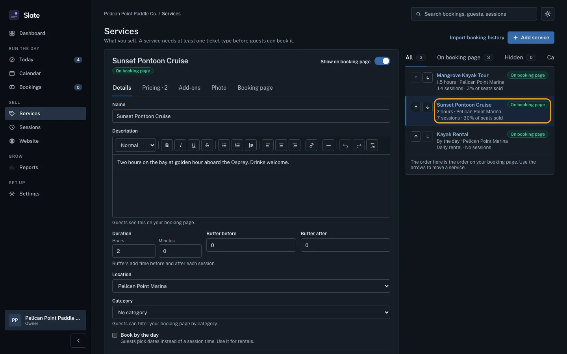Screen dimensions: 567x354
Task: Click Import booking history link
Action: (477, 38)
